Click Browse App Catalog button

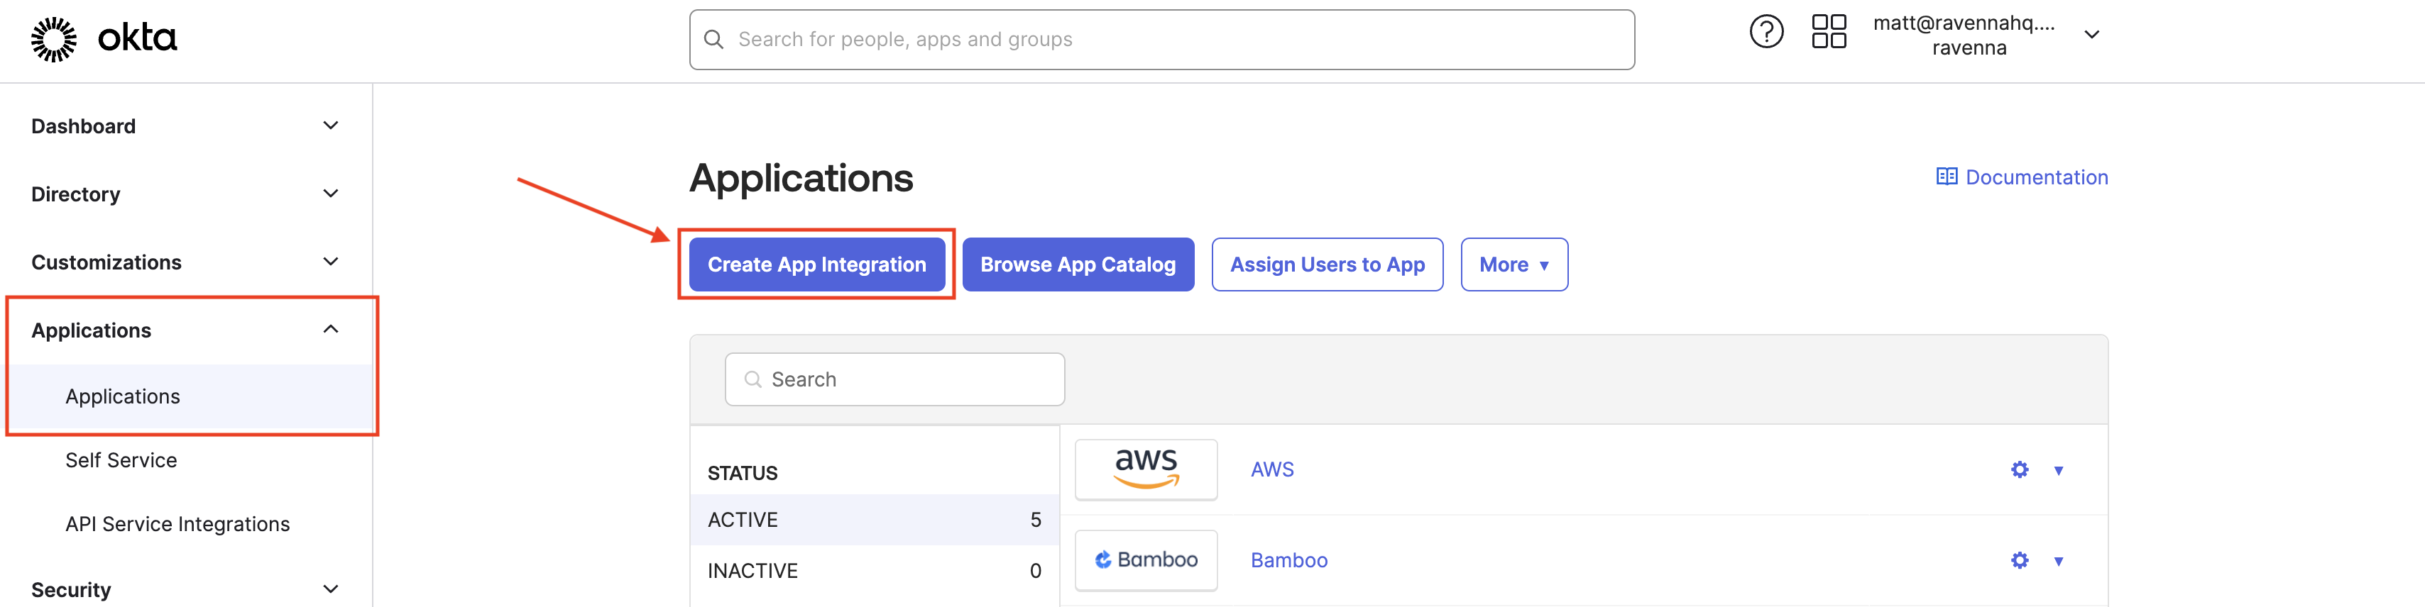point(1078,264)
